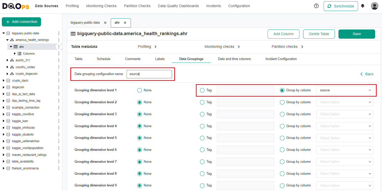382x191 pixels.
Task: Open the level 6 Select Option dropdown
Action: pos(345,150)
